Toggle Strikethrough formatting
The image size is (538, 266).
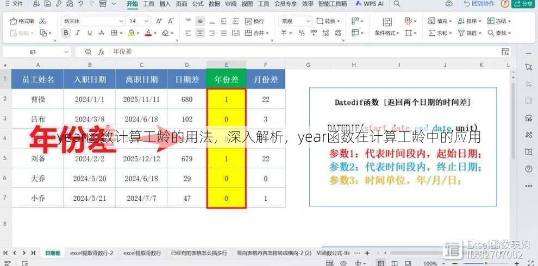tap(102, 33)
